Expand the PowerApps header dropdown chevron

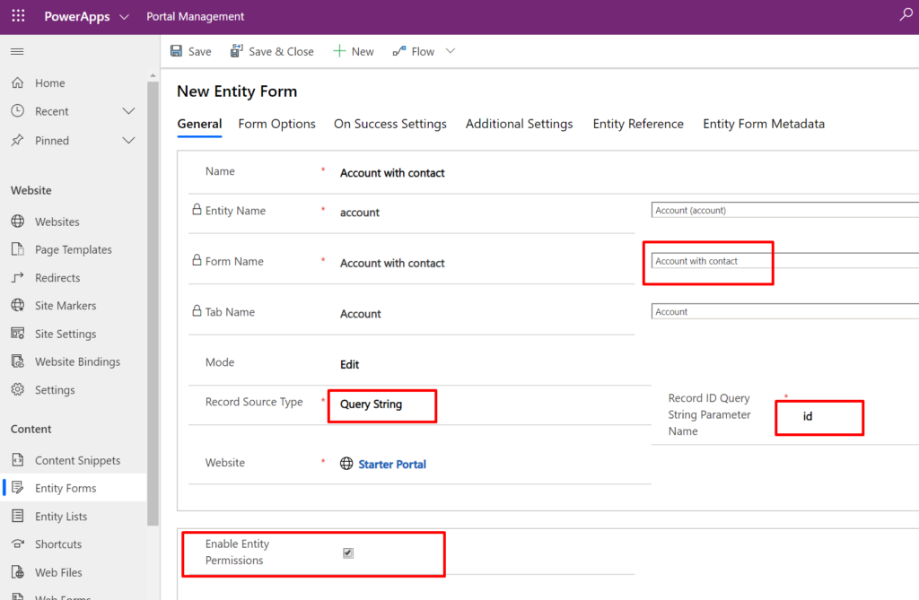(124, 17)
